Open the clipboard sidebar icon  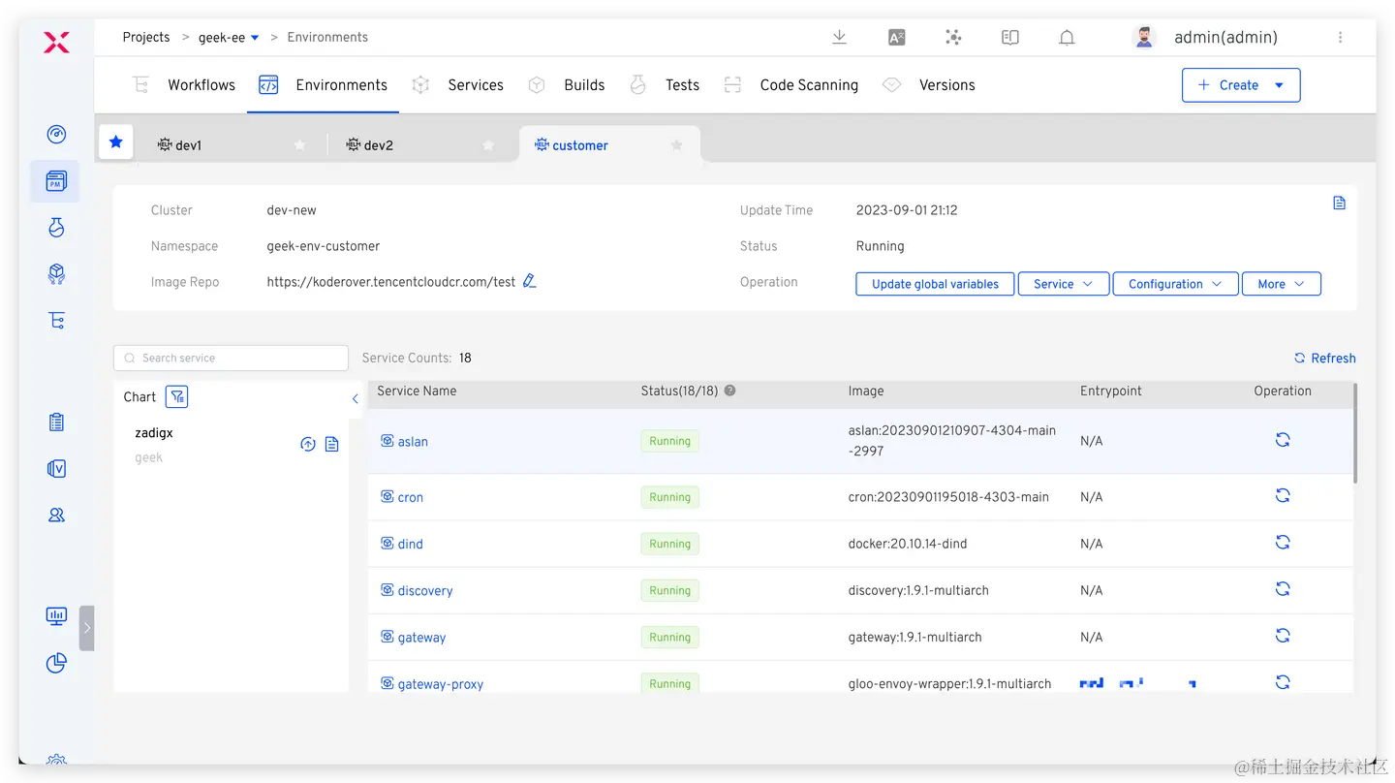click(x=56, y=423)
